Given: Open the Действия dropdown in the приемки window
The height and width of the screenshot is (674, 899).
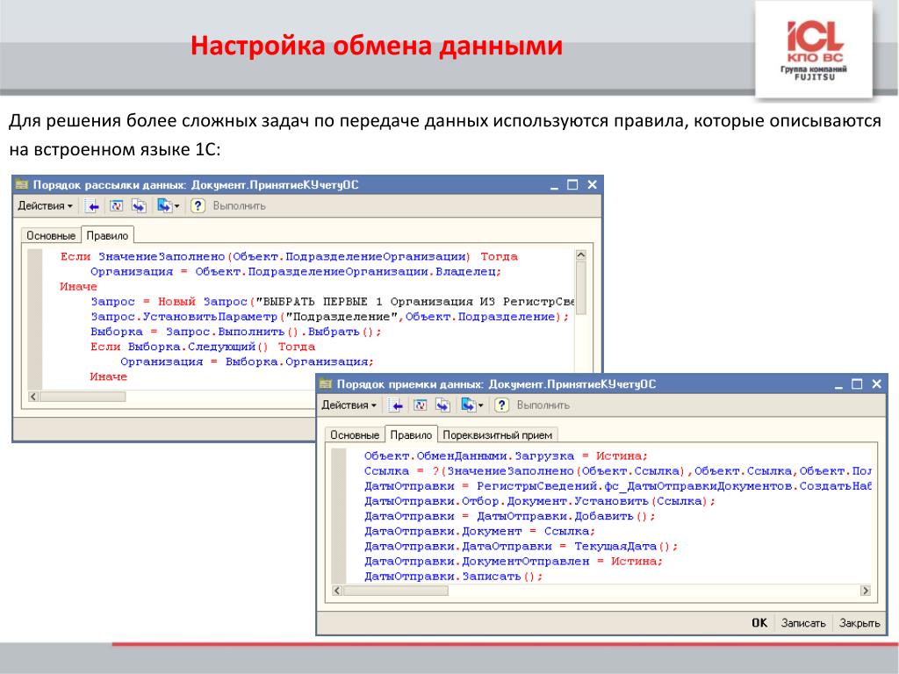Looking at the screenshot, I should click(349, 405).
